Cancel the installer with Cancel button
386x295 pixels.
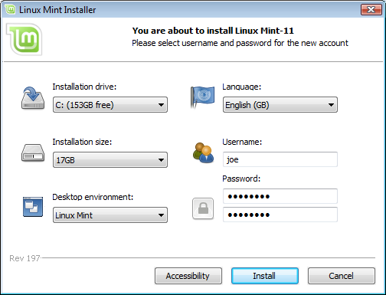pyautogui.click(x=342, y=276)
